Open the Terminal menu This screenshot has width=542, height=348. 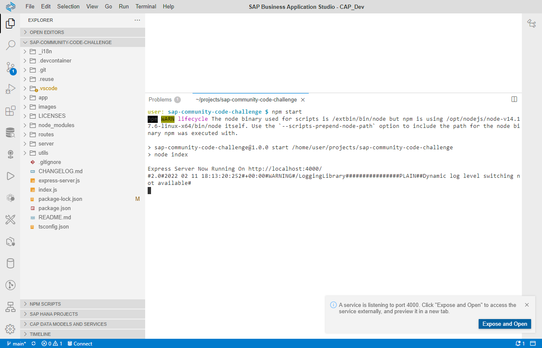tap(146, 6)
